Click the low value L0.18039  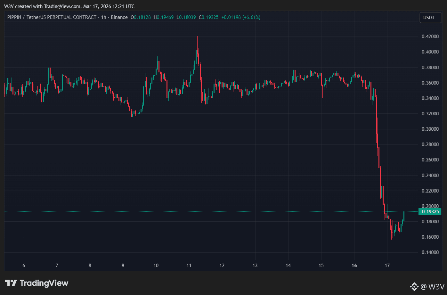point(186,17)
